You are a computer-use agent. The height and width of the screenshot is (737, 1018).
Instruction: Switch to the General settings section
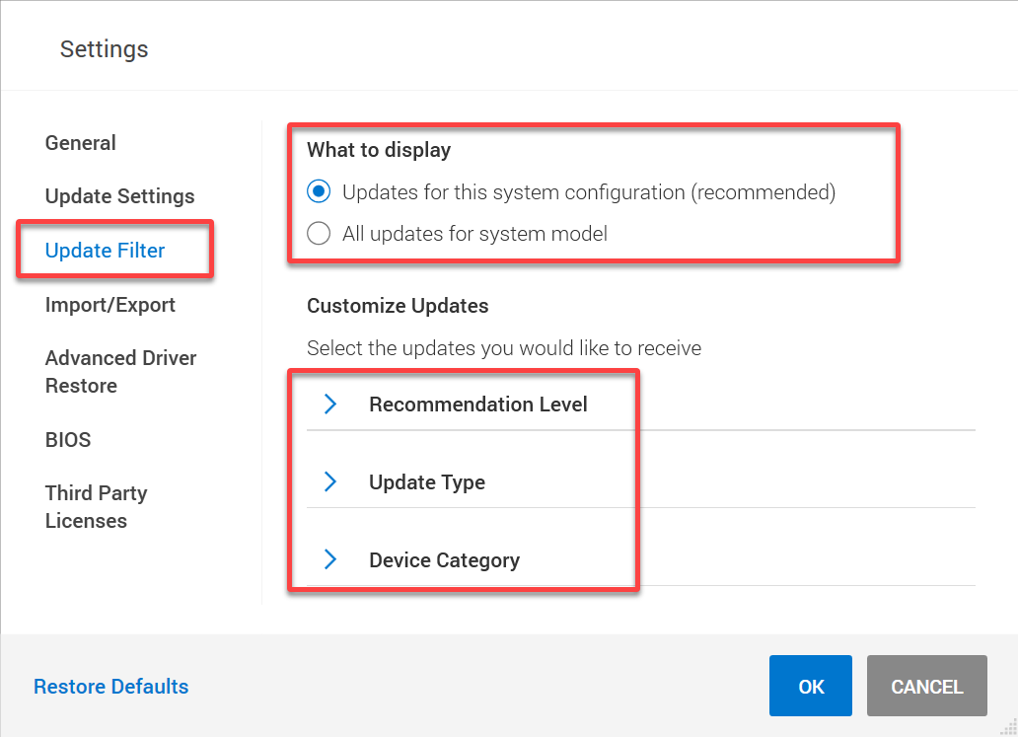click(x=80, y=142)
